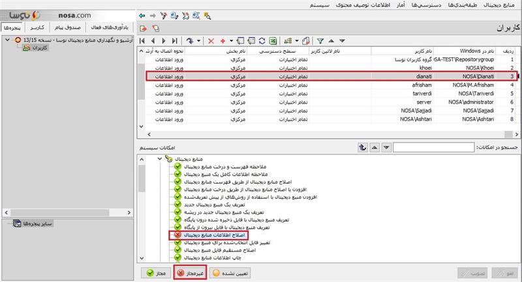Viewport: 522px width, 282px height.
Task: Click the غیرمجاز button
Action: tap(190, 274)
